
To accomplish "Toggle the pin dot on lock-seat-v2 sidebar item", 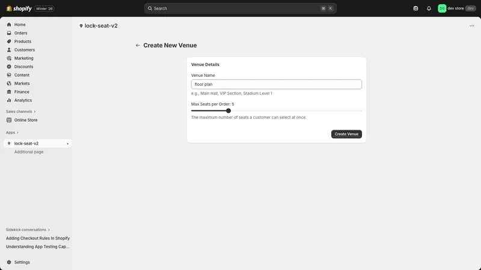I will click(67, 143).
